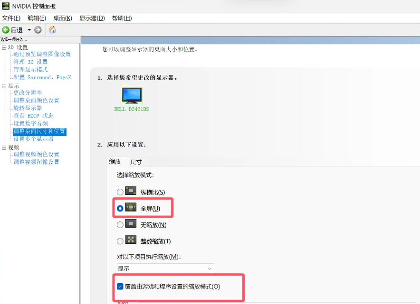Click the Forward navigation arrow icon
Viewport: 420px width, 304px height.
coord(38,30)
